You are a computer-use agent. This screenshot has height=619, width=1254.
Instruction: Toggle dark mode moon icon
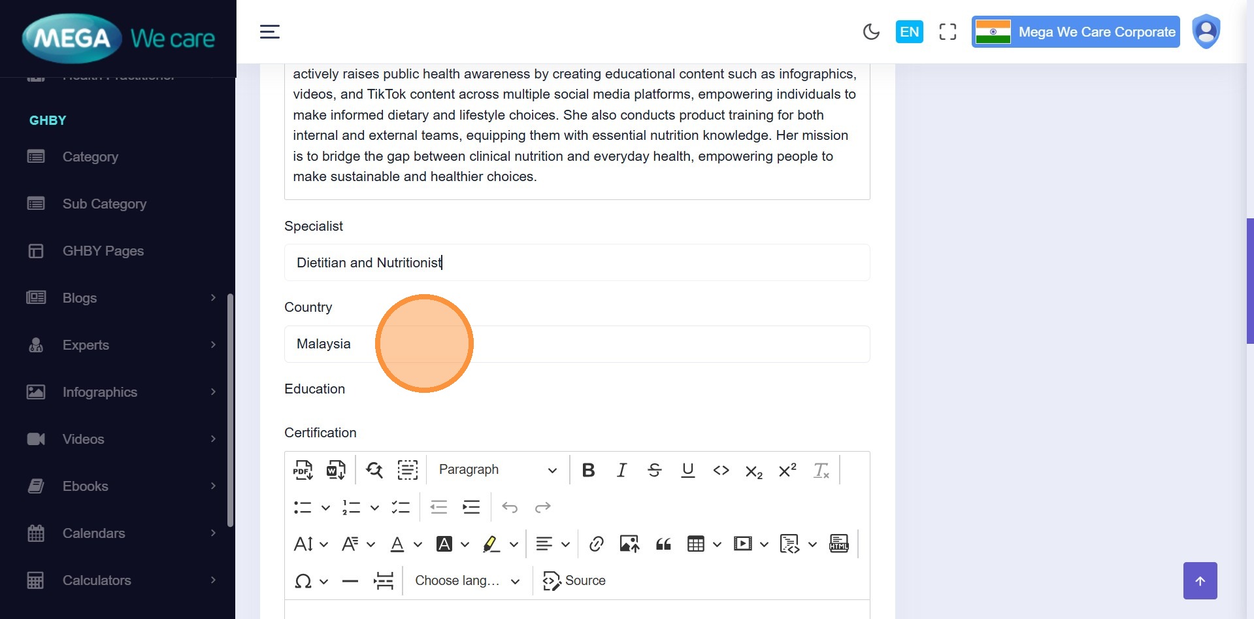[x=871, y=32]
